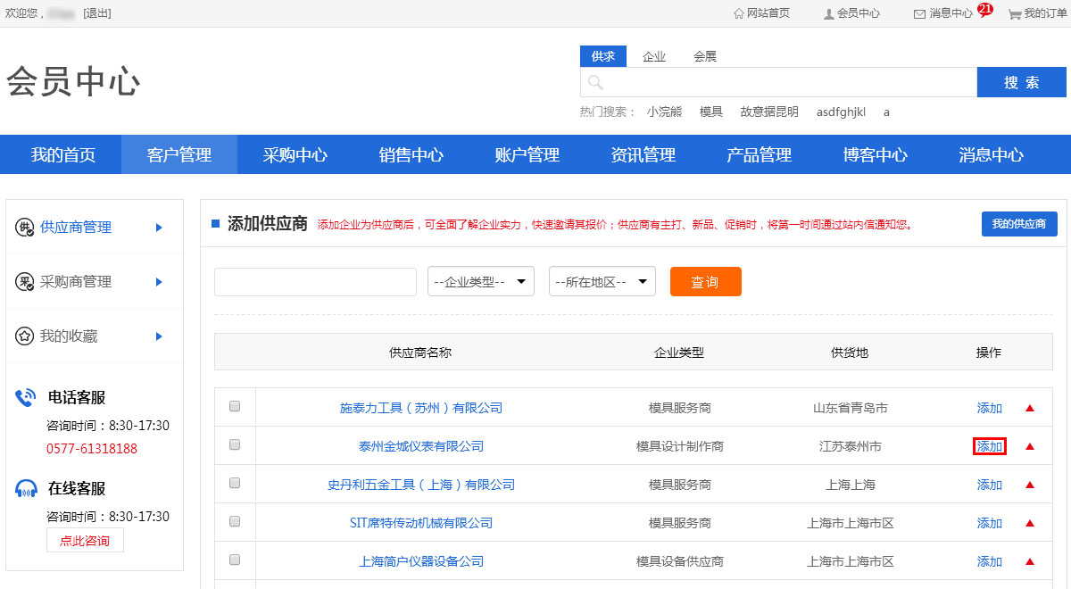Open supplier link SIT席特传动机械有限公司
The image size is (1071, 589).
pyautogui.click(x=421, y=523)
